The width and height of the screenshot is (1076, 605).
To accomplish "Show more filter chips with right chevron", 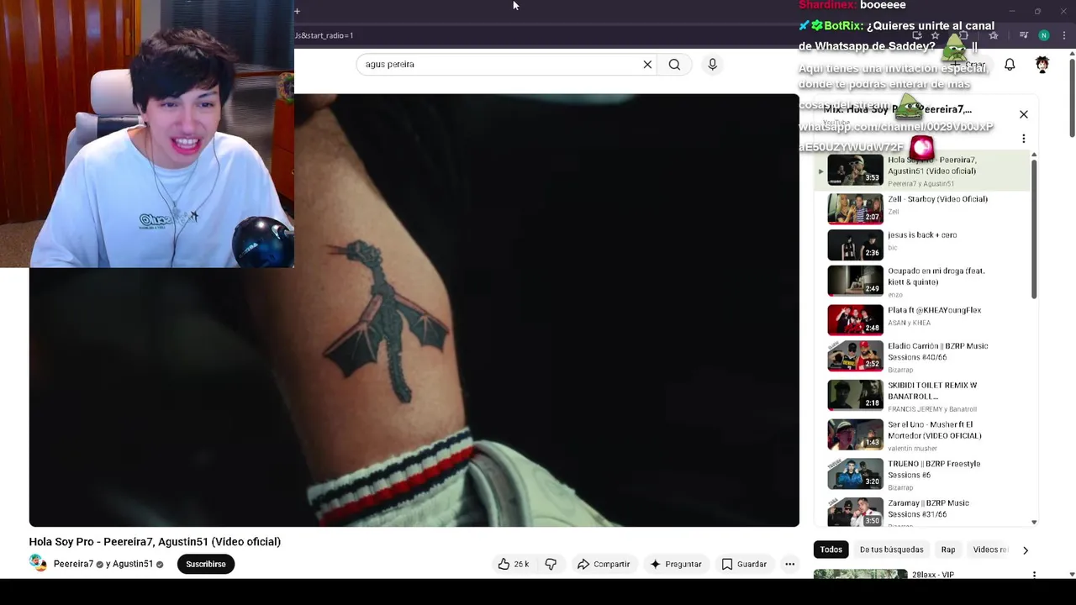I will [1025, 550].
